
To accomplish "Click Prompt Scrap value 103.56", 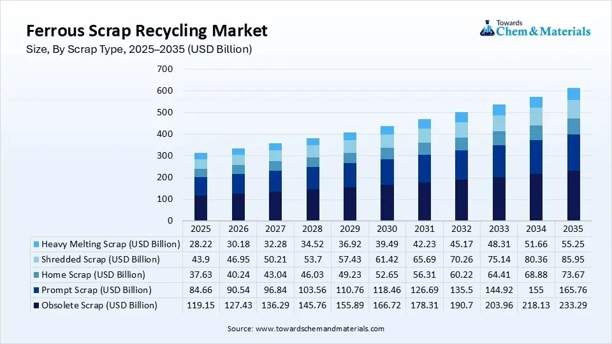I will 312,290.
